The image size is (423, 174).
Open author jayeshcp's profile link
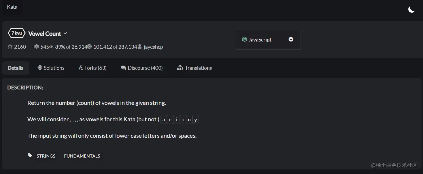click(x=153, y=47)
